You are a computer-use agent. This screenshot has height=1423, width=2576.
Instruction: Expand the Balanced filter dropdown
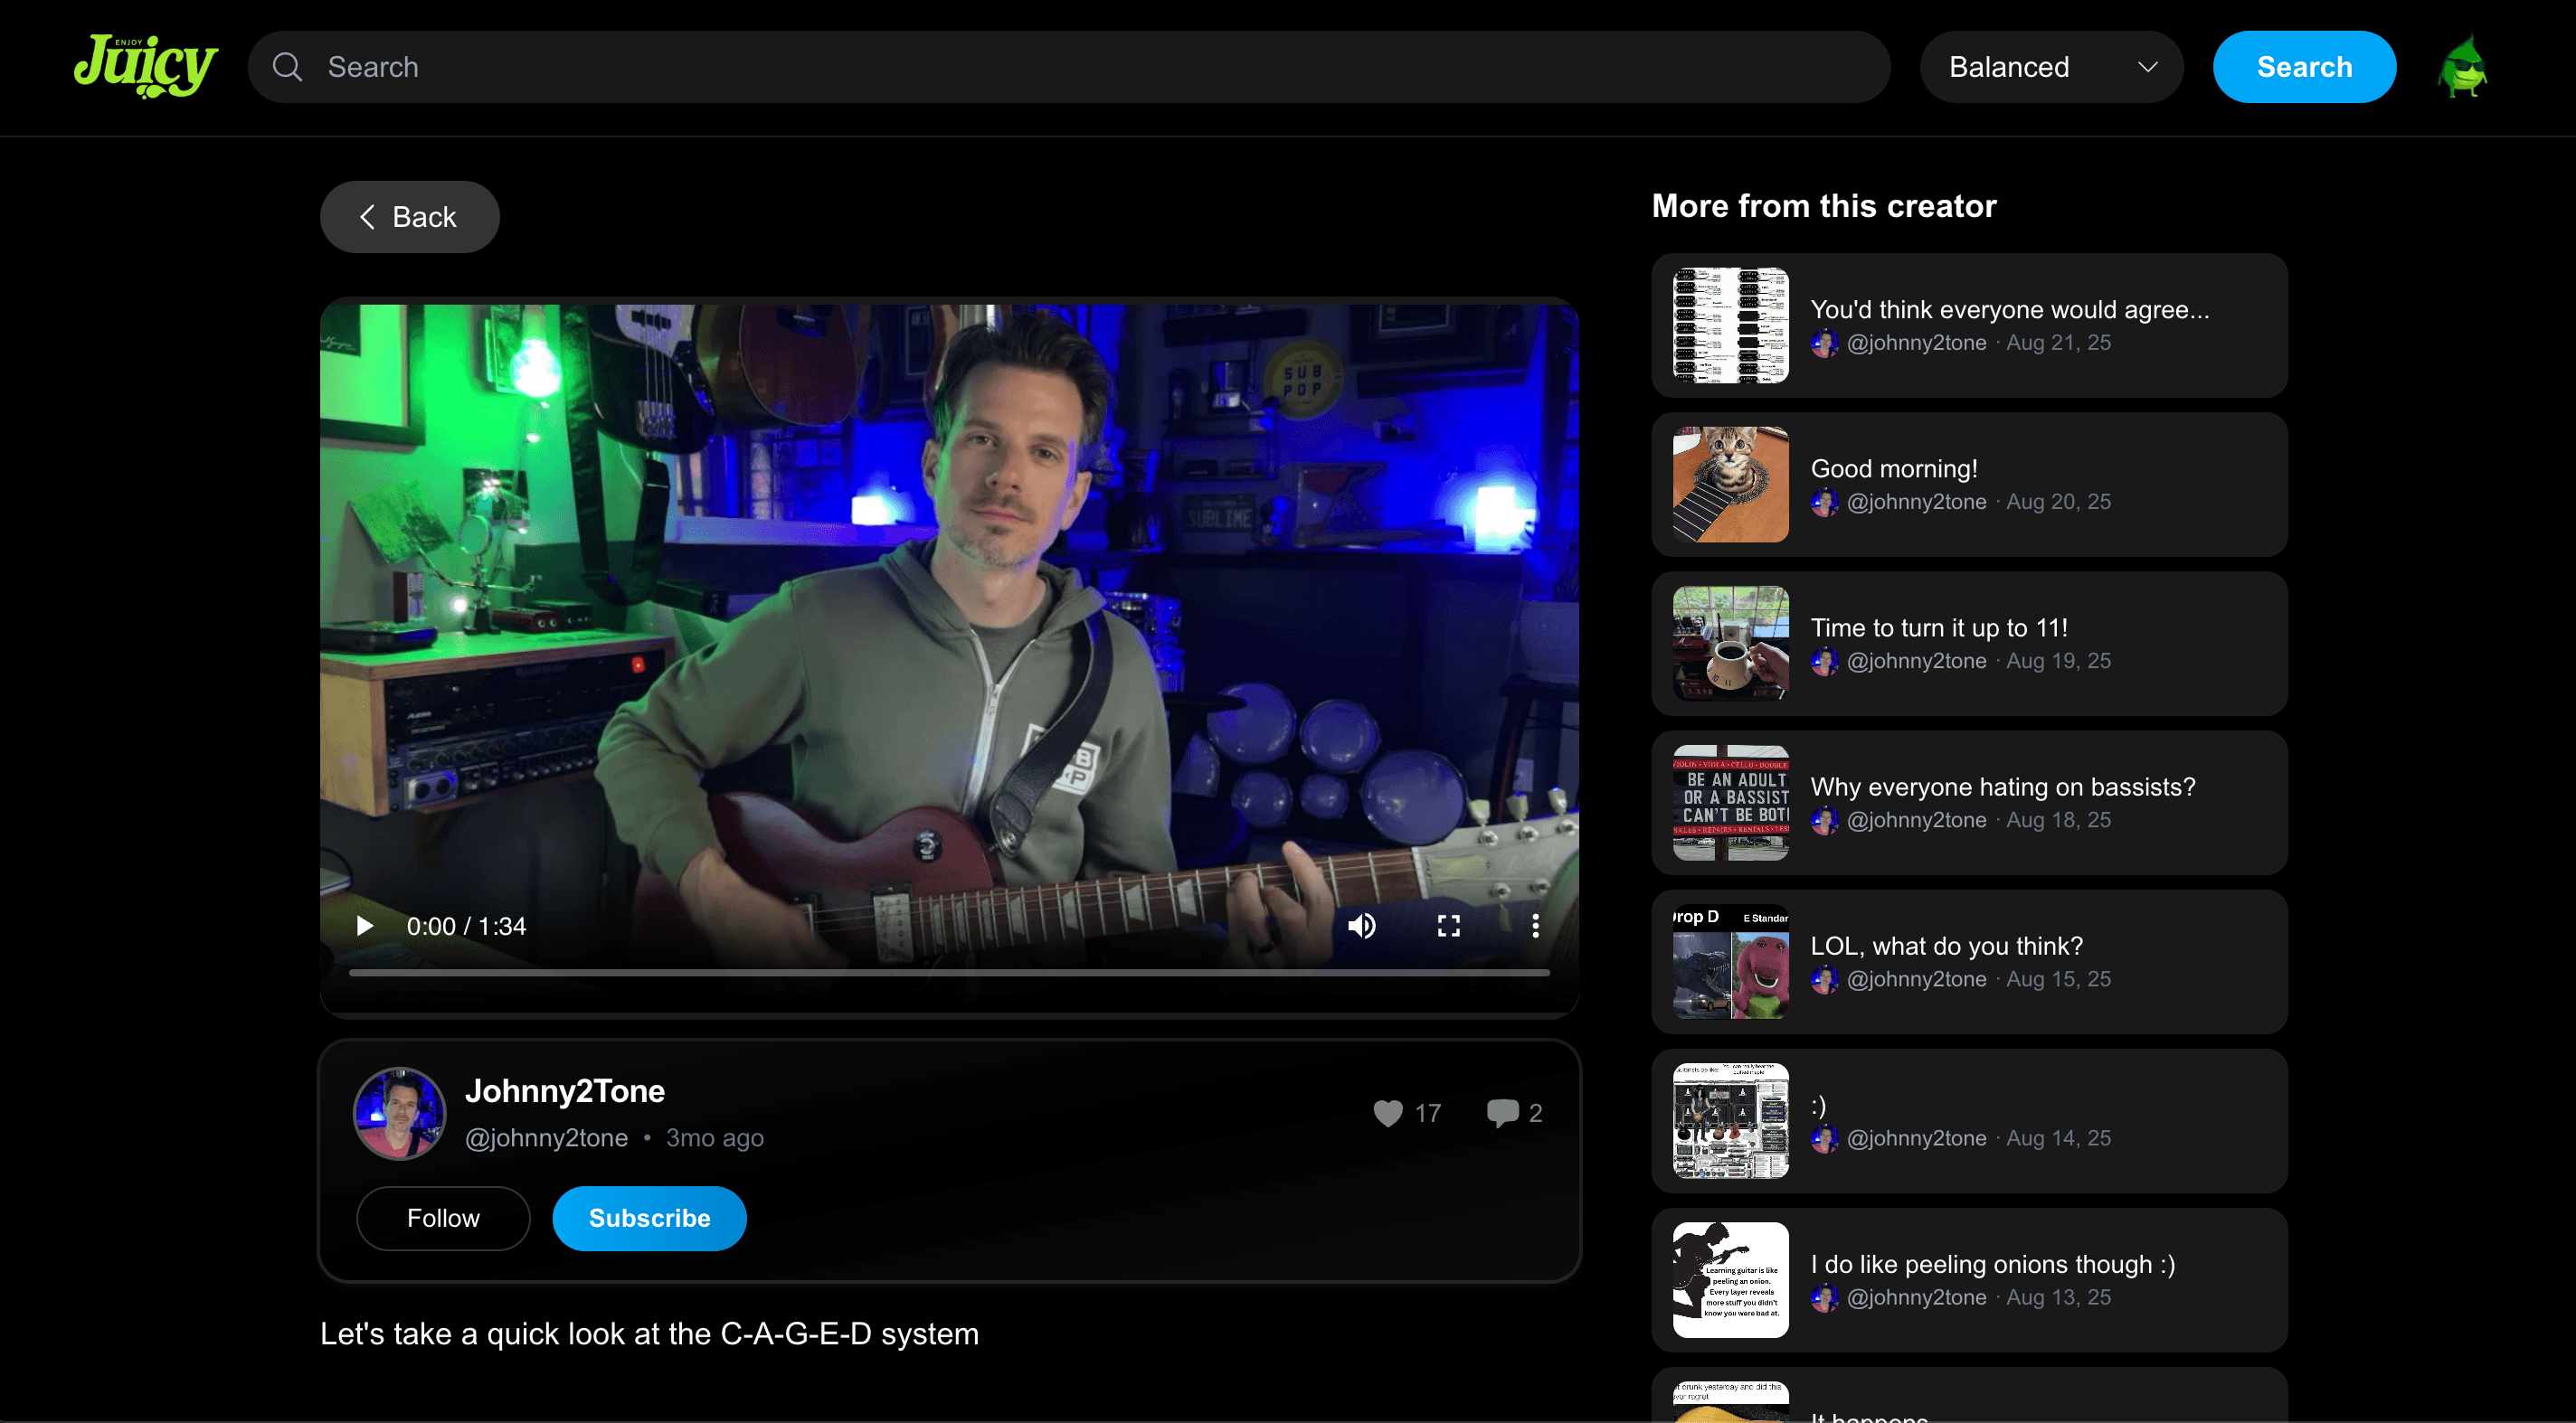(2051, 67)
